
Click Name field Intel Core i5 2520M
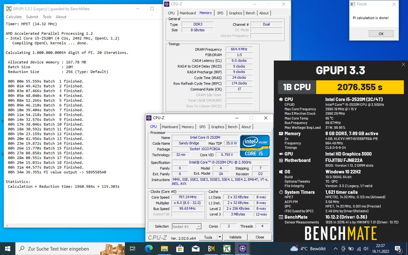click(x=205, y=137)
